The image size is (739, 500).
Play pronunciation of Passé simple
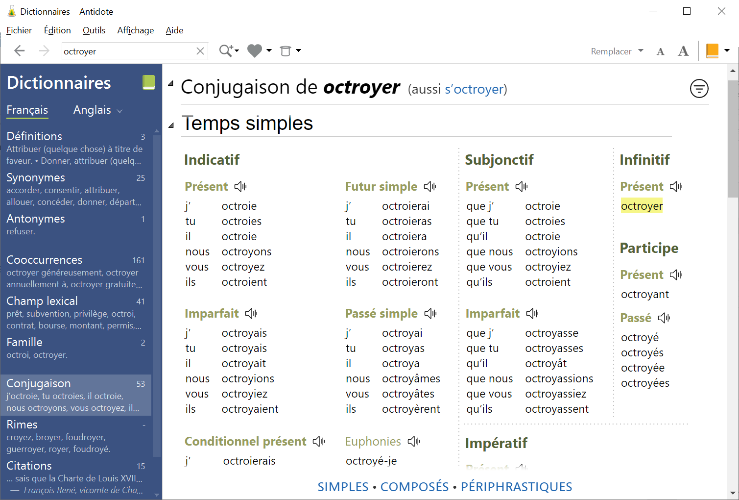point(430,314)
